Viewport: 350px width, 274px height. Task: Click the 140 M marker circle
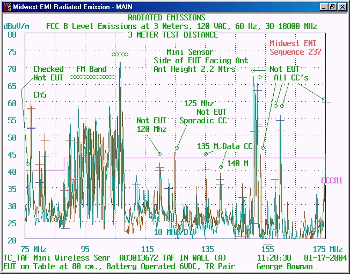click(221, 167)
